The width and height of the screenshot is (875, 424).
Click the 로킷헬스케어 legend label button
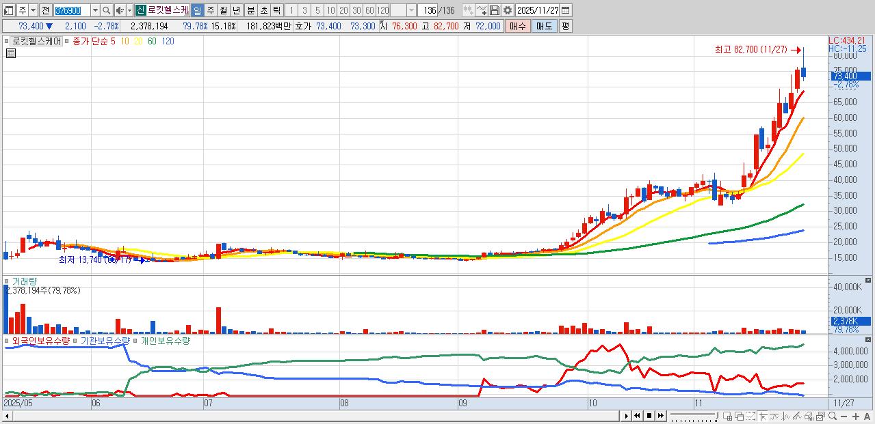pos(37,41)
